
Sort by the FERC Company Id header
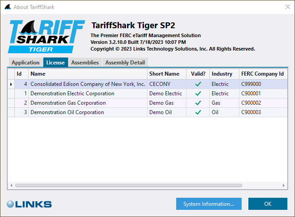pos(263,74)
